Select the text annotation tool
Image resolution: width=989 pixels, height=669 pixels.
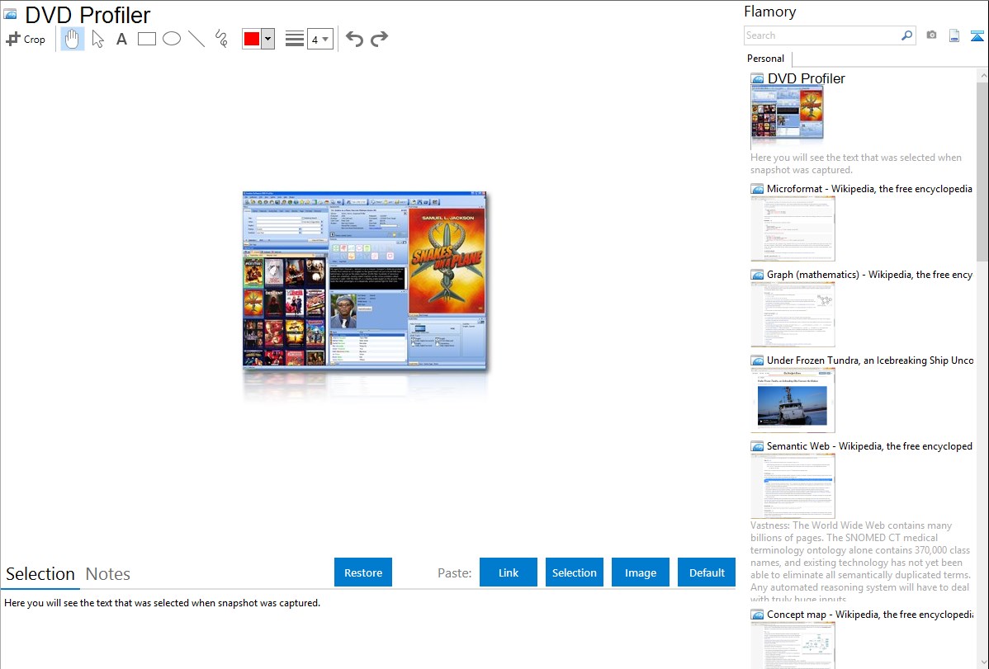pos(121,39)
